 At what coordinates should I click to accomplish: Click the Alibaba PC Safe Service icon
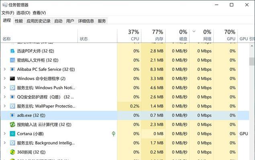click(x=12, y=69)
